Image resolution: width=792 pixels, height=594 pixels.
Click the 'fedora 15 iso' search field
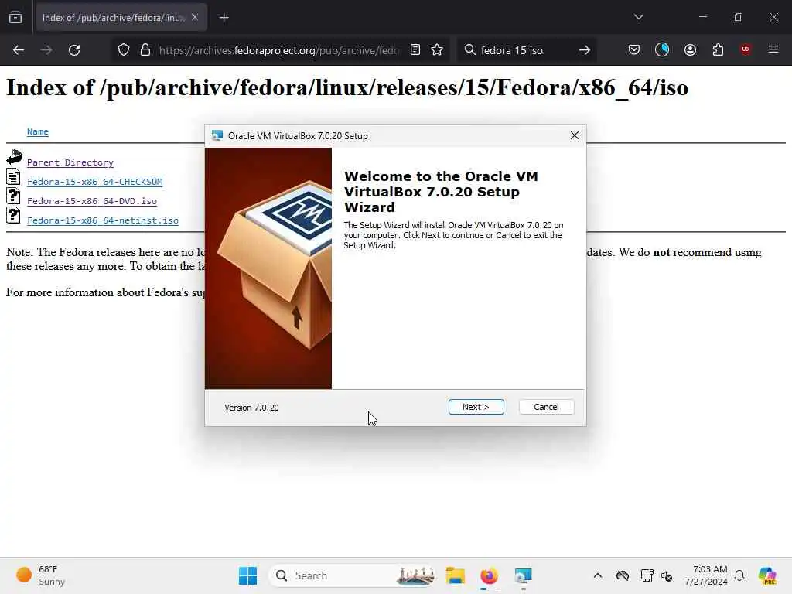pos(525,50)
